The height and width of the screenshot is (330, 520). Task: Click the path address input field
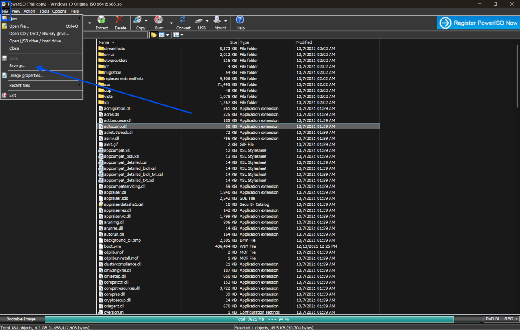pyautogui.click(x=116, y=35)
